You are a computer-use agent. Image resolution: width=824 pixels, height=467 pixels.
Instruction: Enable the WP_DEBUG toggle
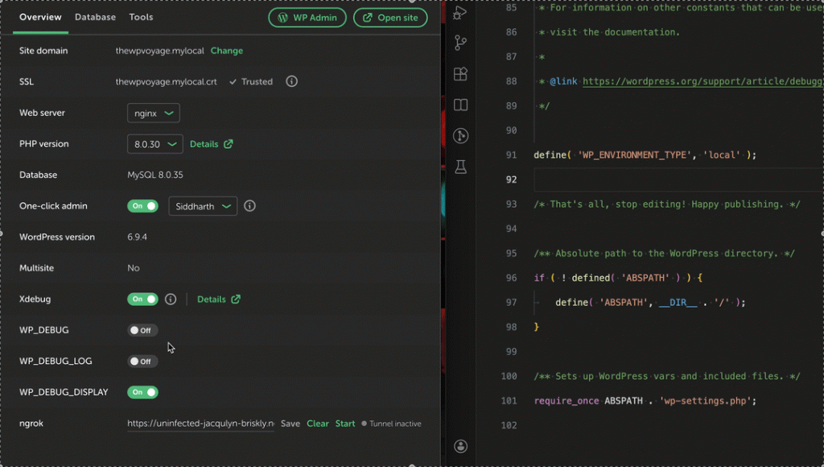tap(142, 330)
